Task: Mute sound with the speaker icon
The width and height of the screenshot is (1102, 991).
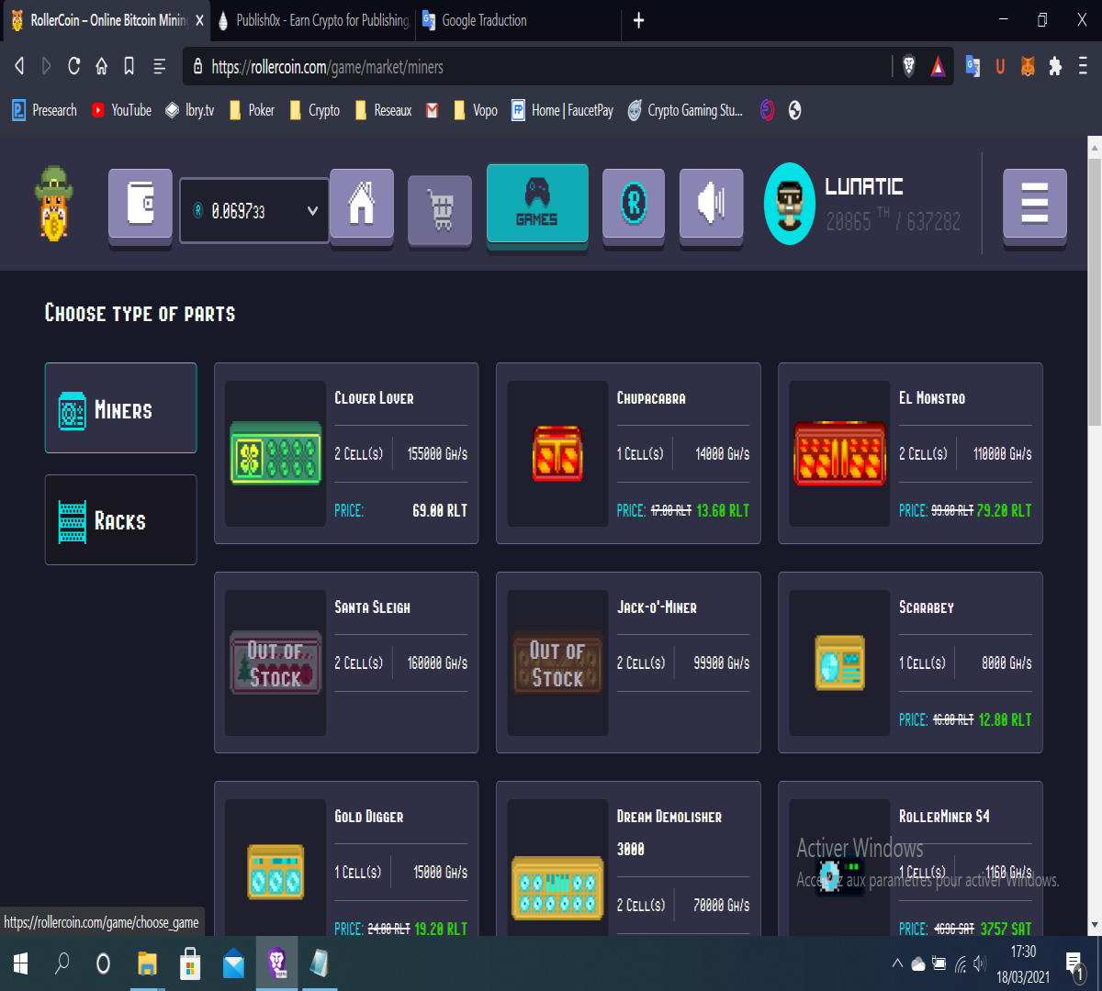Action: point(712,205)
